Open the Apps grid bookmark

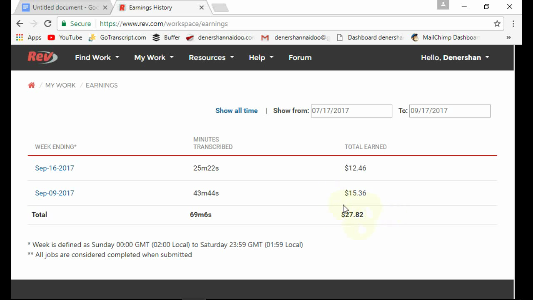28,37
